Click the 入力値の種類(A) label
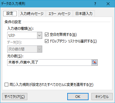This screenshot has width=115, height=103. coord(20,29)
